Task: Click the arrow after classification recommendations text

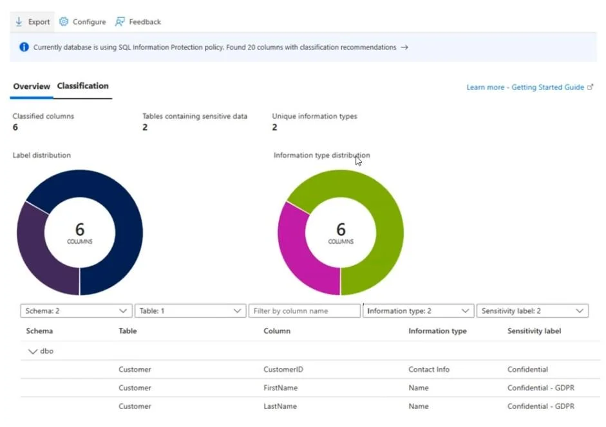Action: pos(404,47)
